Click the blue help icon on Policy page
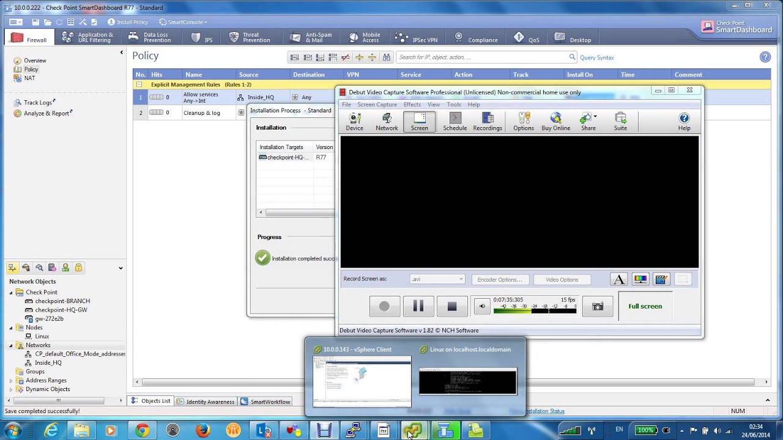This screenshot has height=440, width=783. point(765,57)
